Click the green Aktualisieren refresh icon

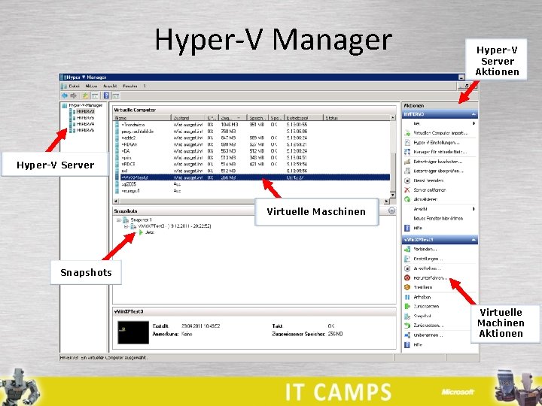(x=407, y=199)
